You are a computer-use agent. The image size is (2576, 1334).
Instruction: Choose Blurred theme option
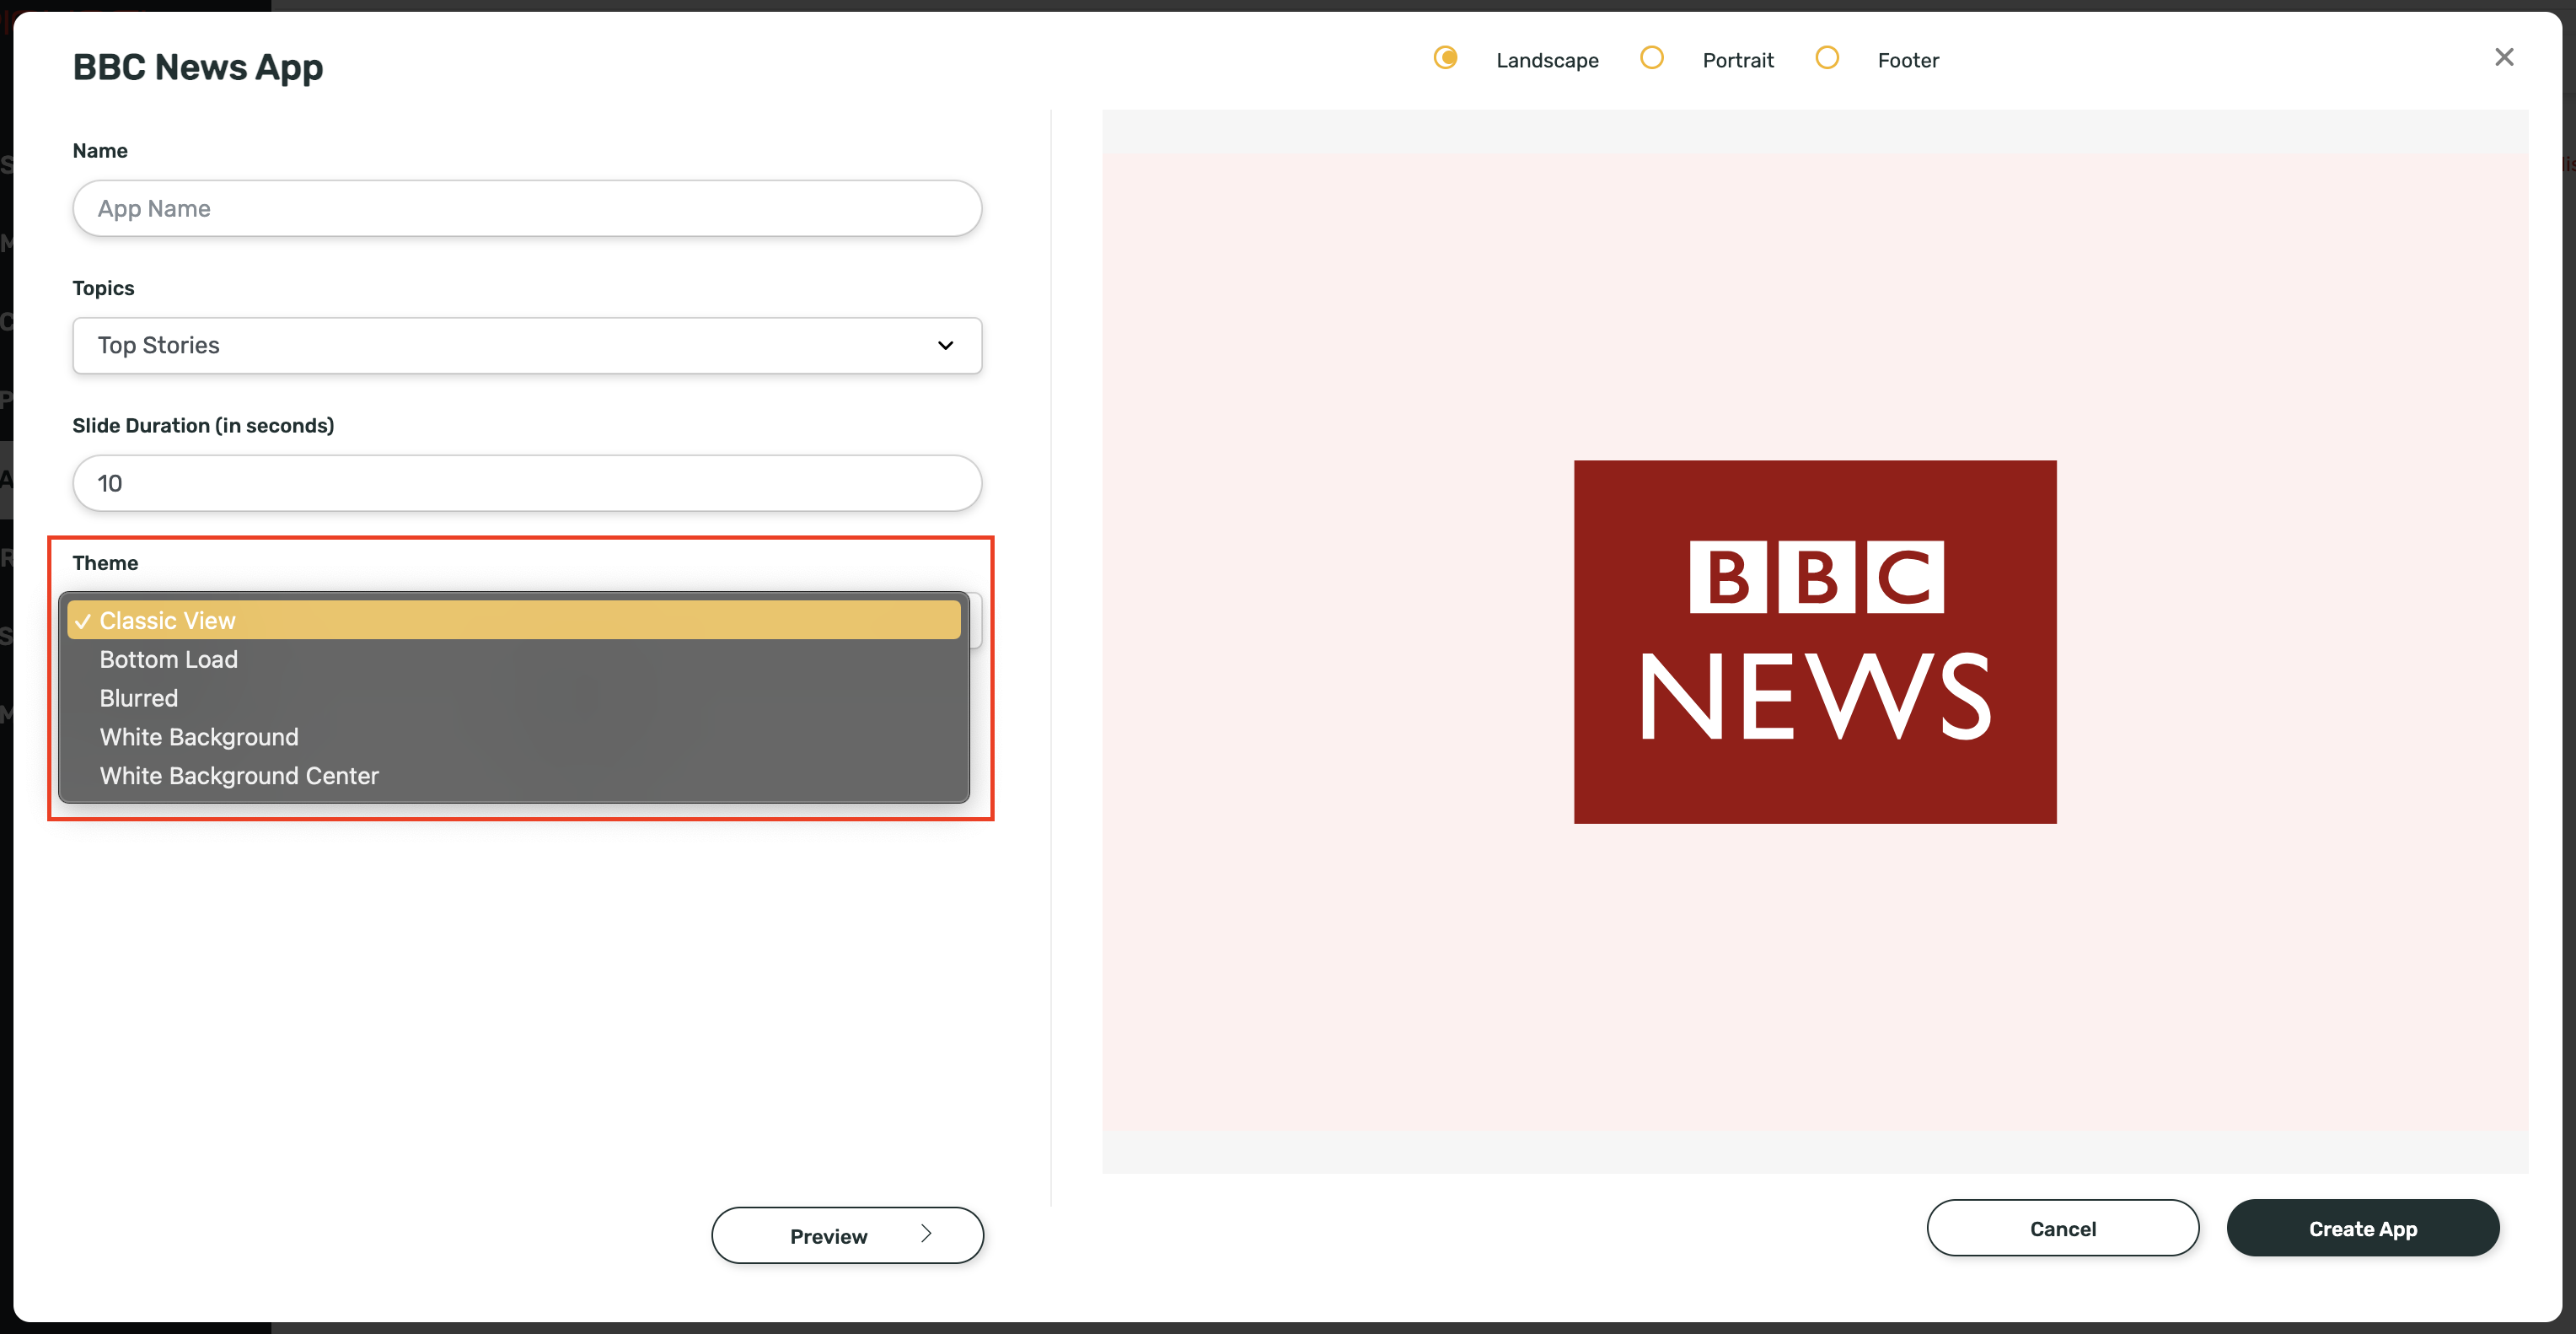[514, 698]
